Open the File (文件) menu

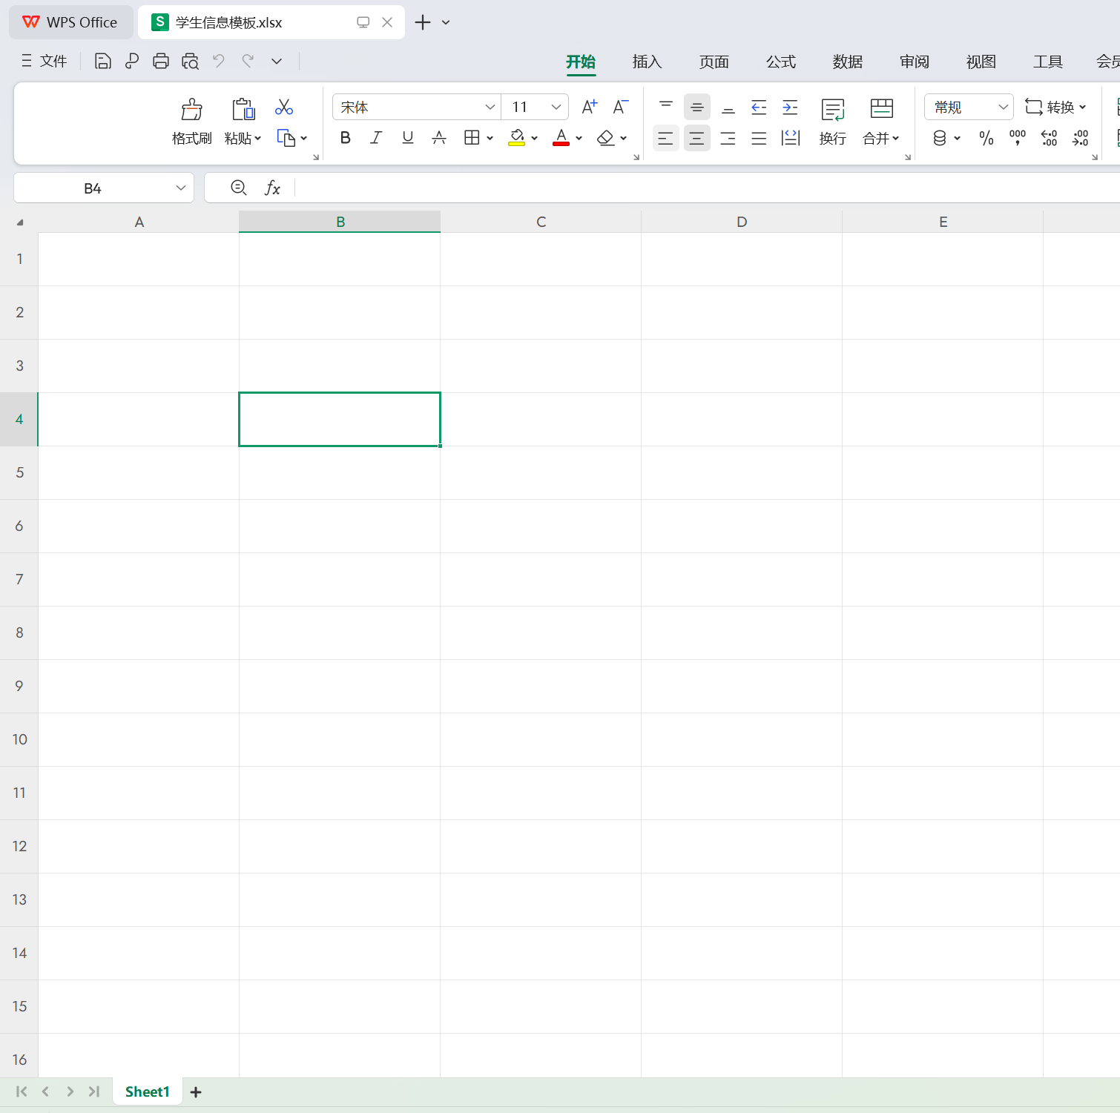coord(45,61)
